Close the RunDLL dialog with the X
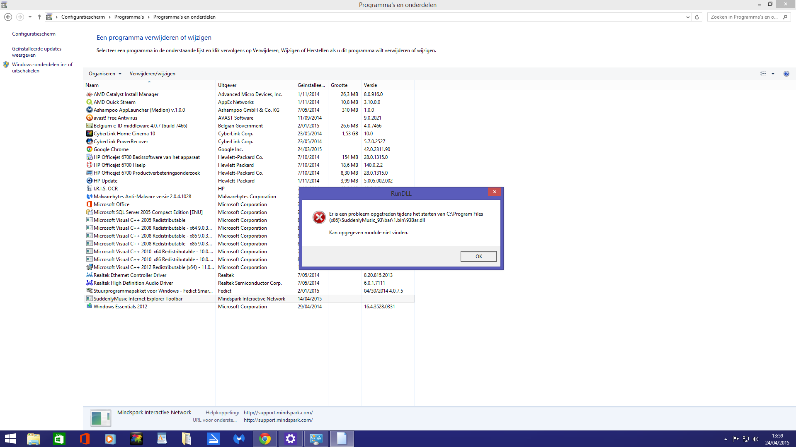This screenshot has height=447, width=796. click(x=494, y=192)
